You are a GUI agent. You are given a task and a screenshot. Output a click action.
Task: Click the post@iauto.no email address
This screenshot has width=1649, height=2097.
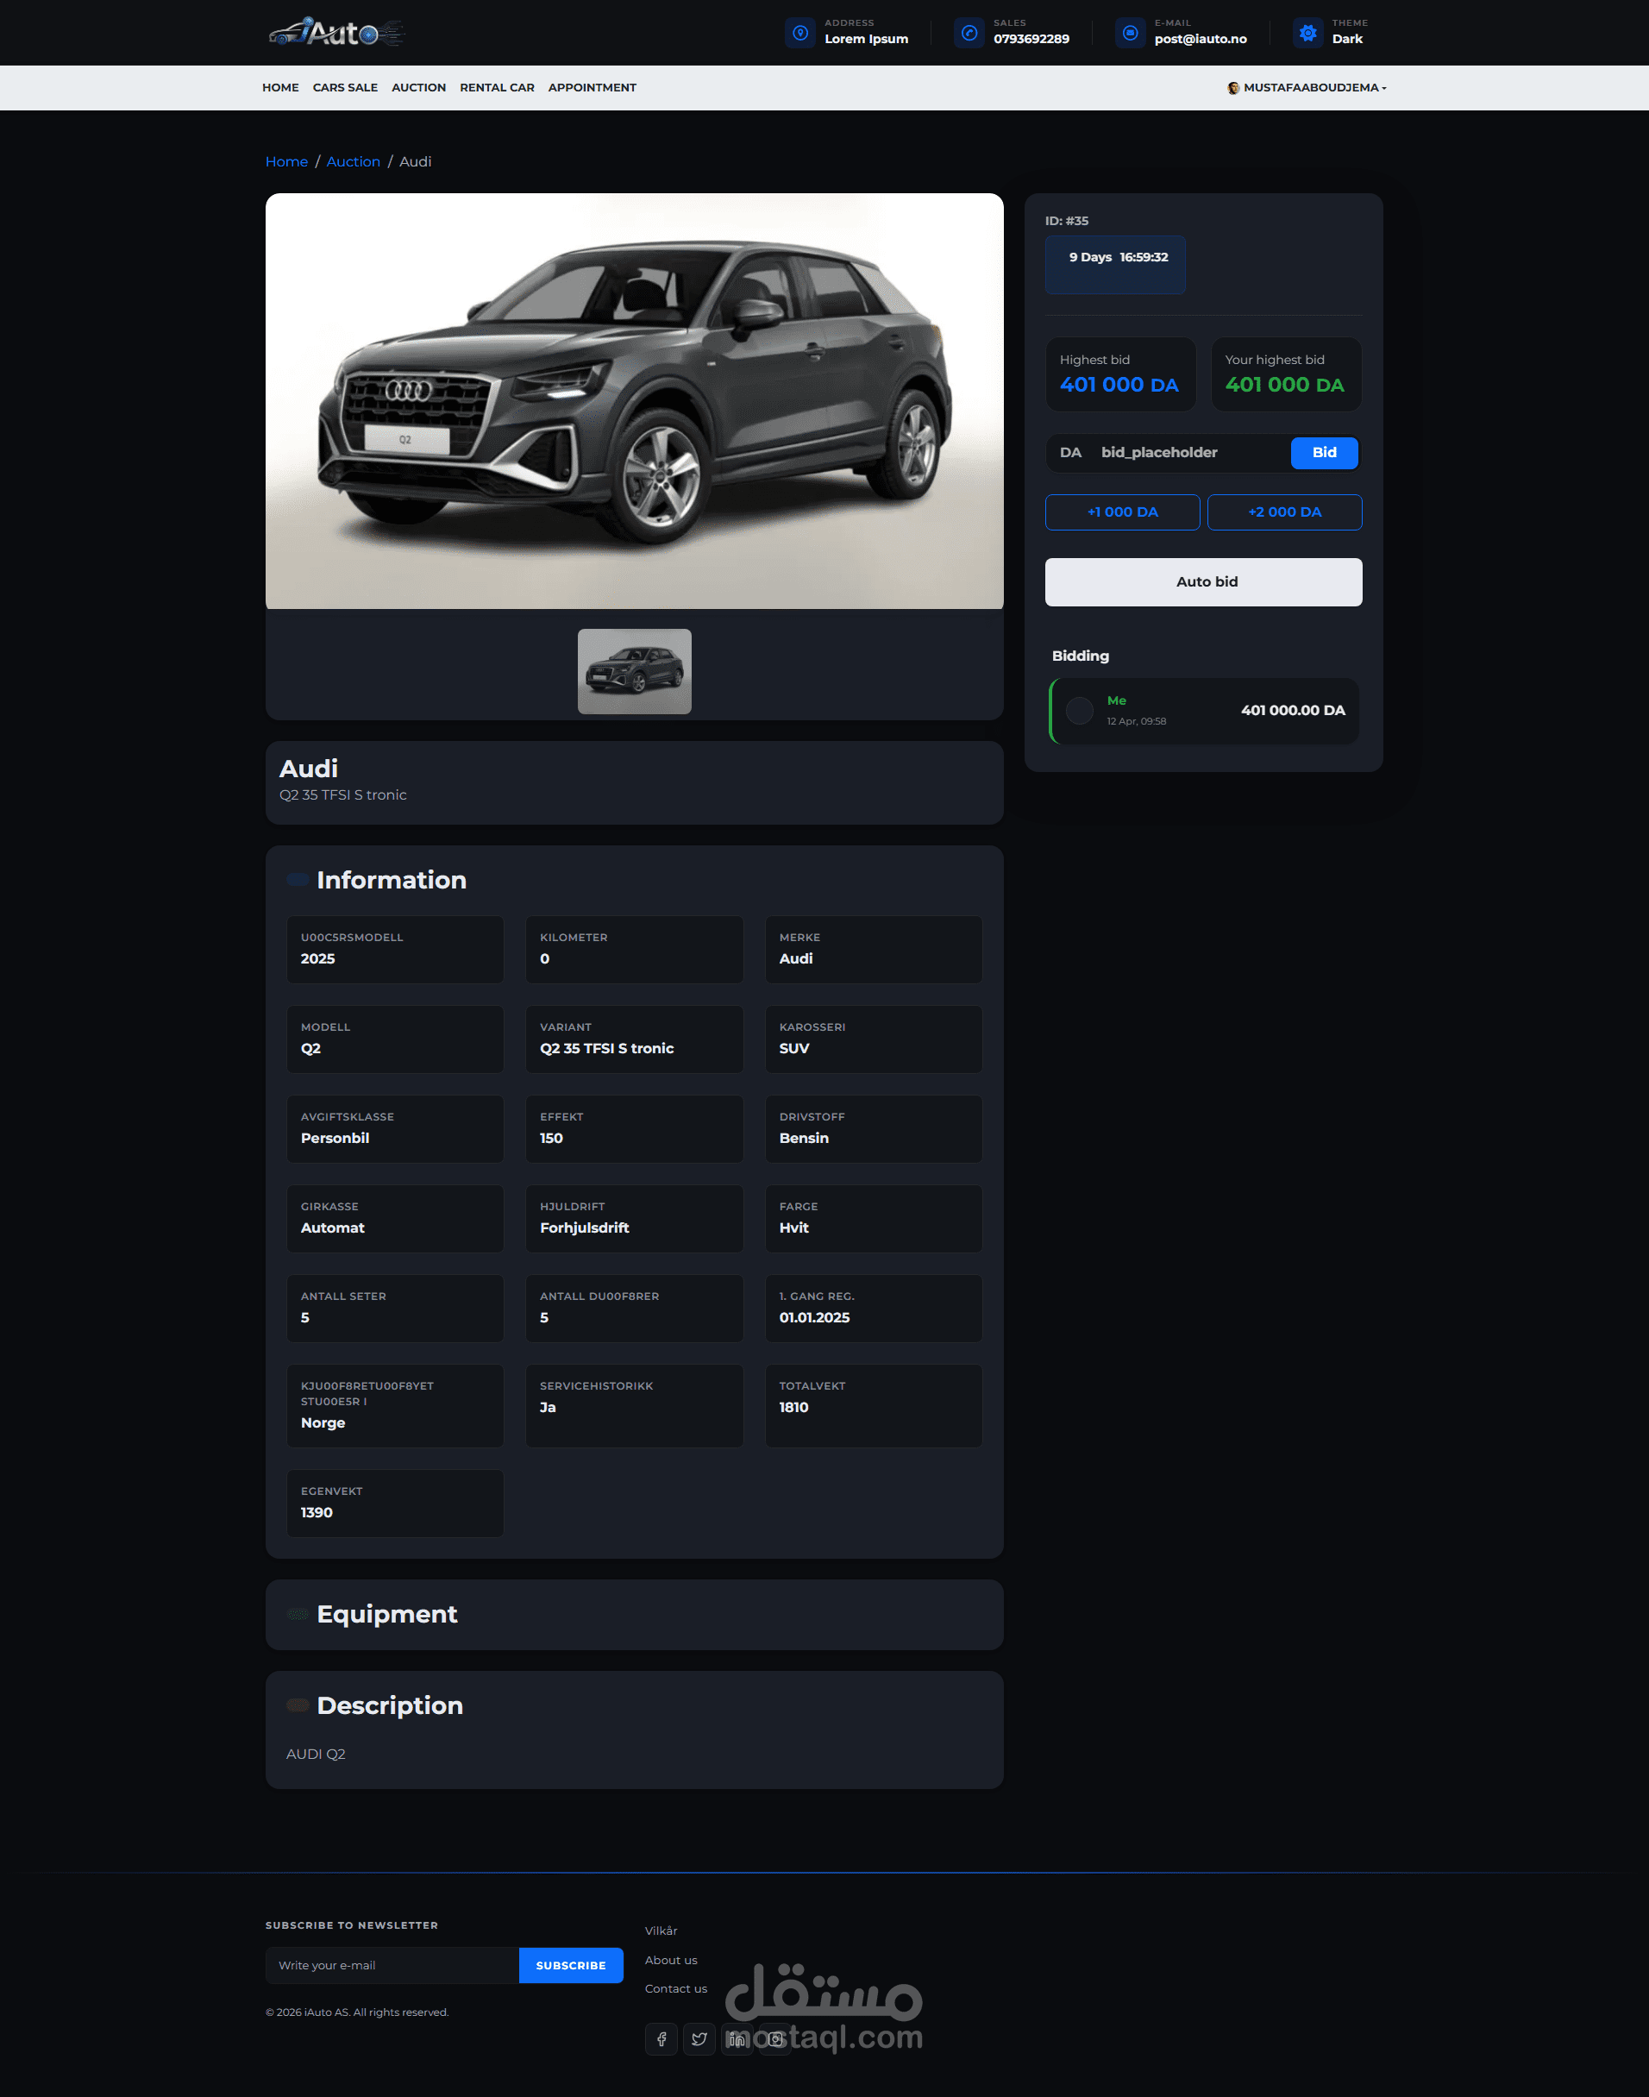pos(1200,39)
